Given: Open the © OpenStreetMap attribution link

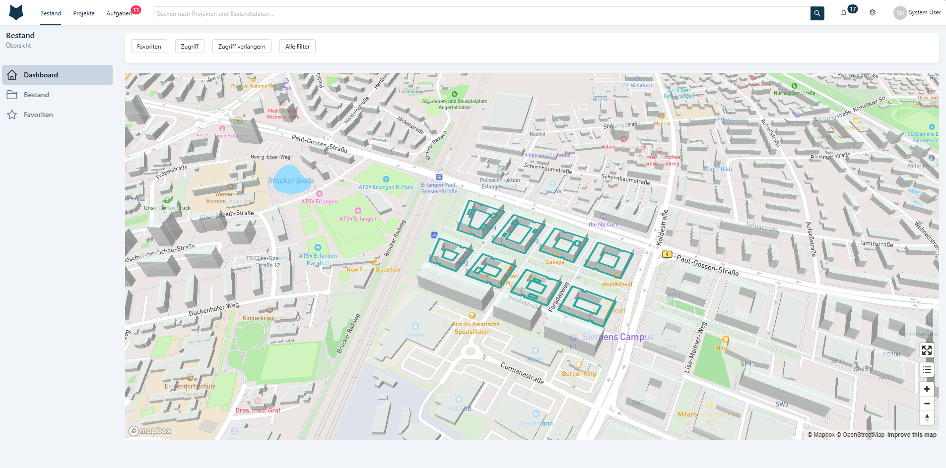Looking at the screenshot, I should [x=860, y=435].
